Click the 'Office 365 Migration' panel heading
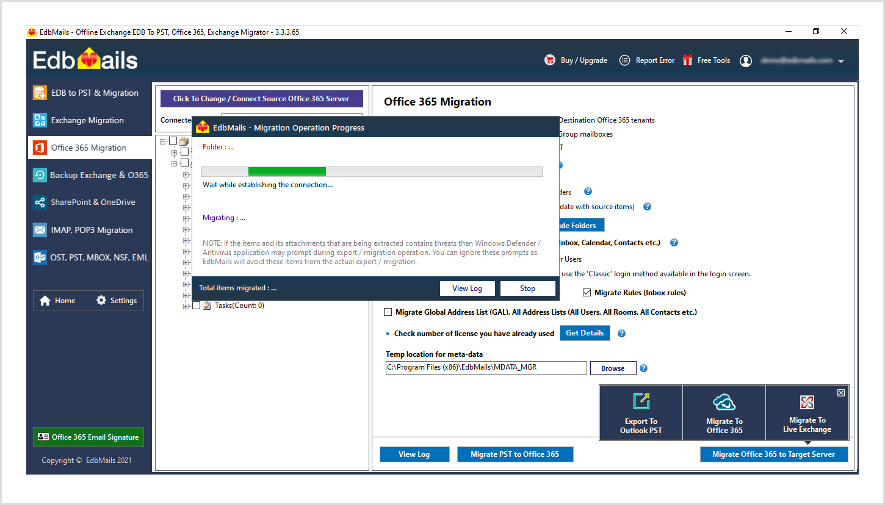 [x=437, y=102]
